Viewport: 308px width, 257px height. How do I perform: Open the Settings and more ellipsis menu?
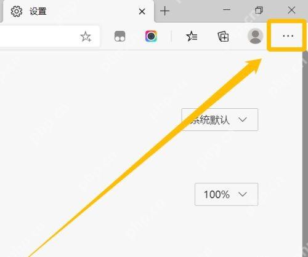point(288,36)
